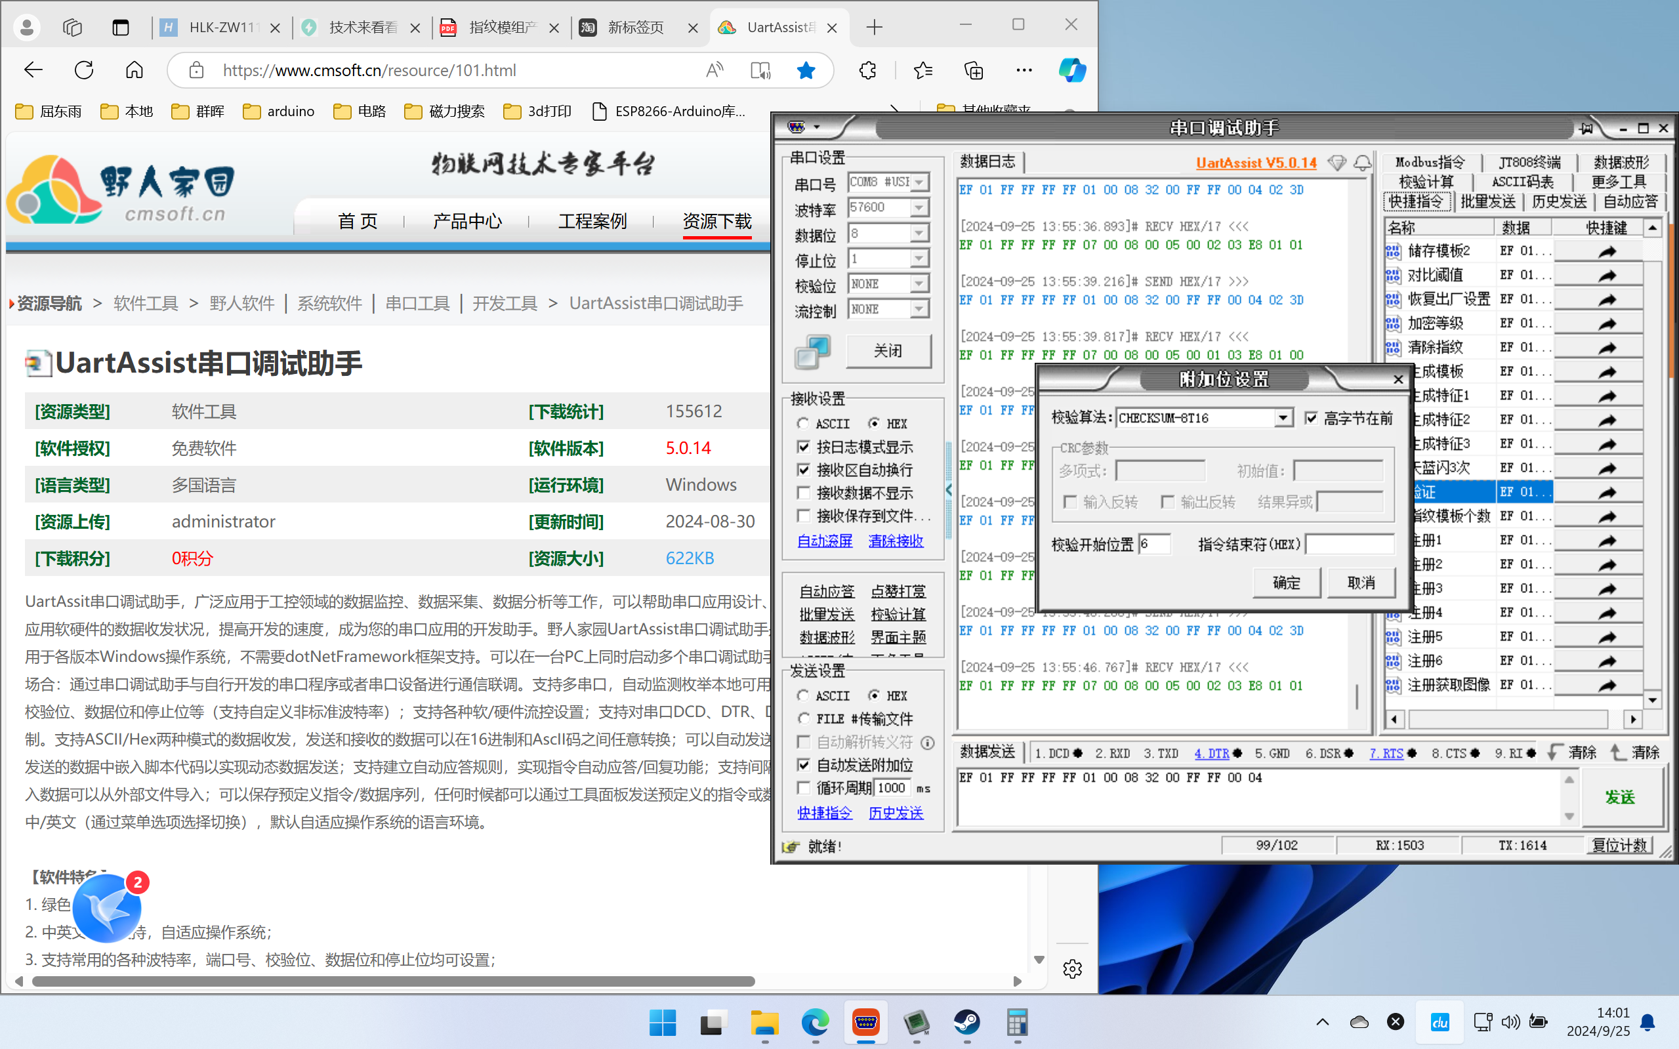Toggle 接收区自动换行 checkbox

804,470
